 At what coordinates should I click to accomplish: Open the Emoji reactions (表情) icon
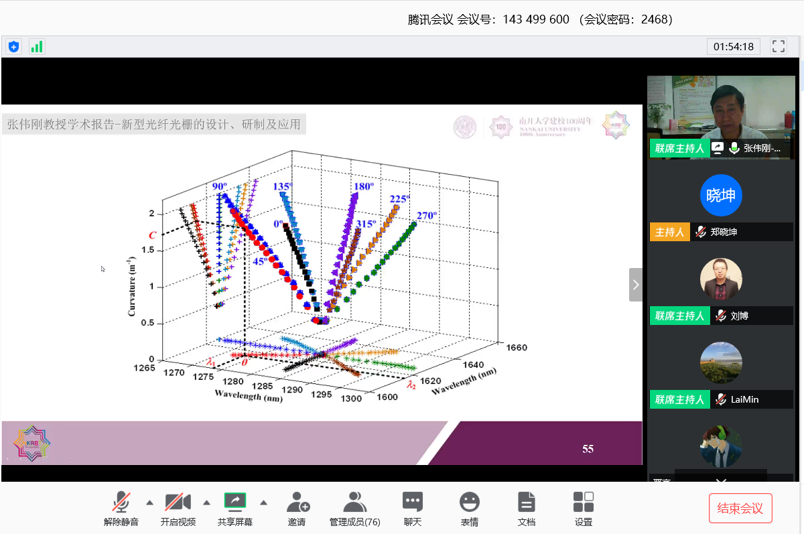point(470,509)
